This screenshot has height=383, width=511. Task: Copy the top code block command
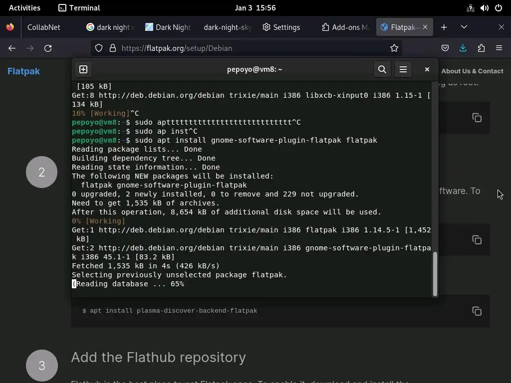477,118
